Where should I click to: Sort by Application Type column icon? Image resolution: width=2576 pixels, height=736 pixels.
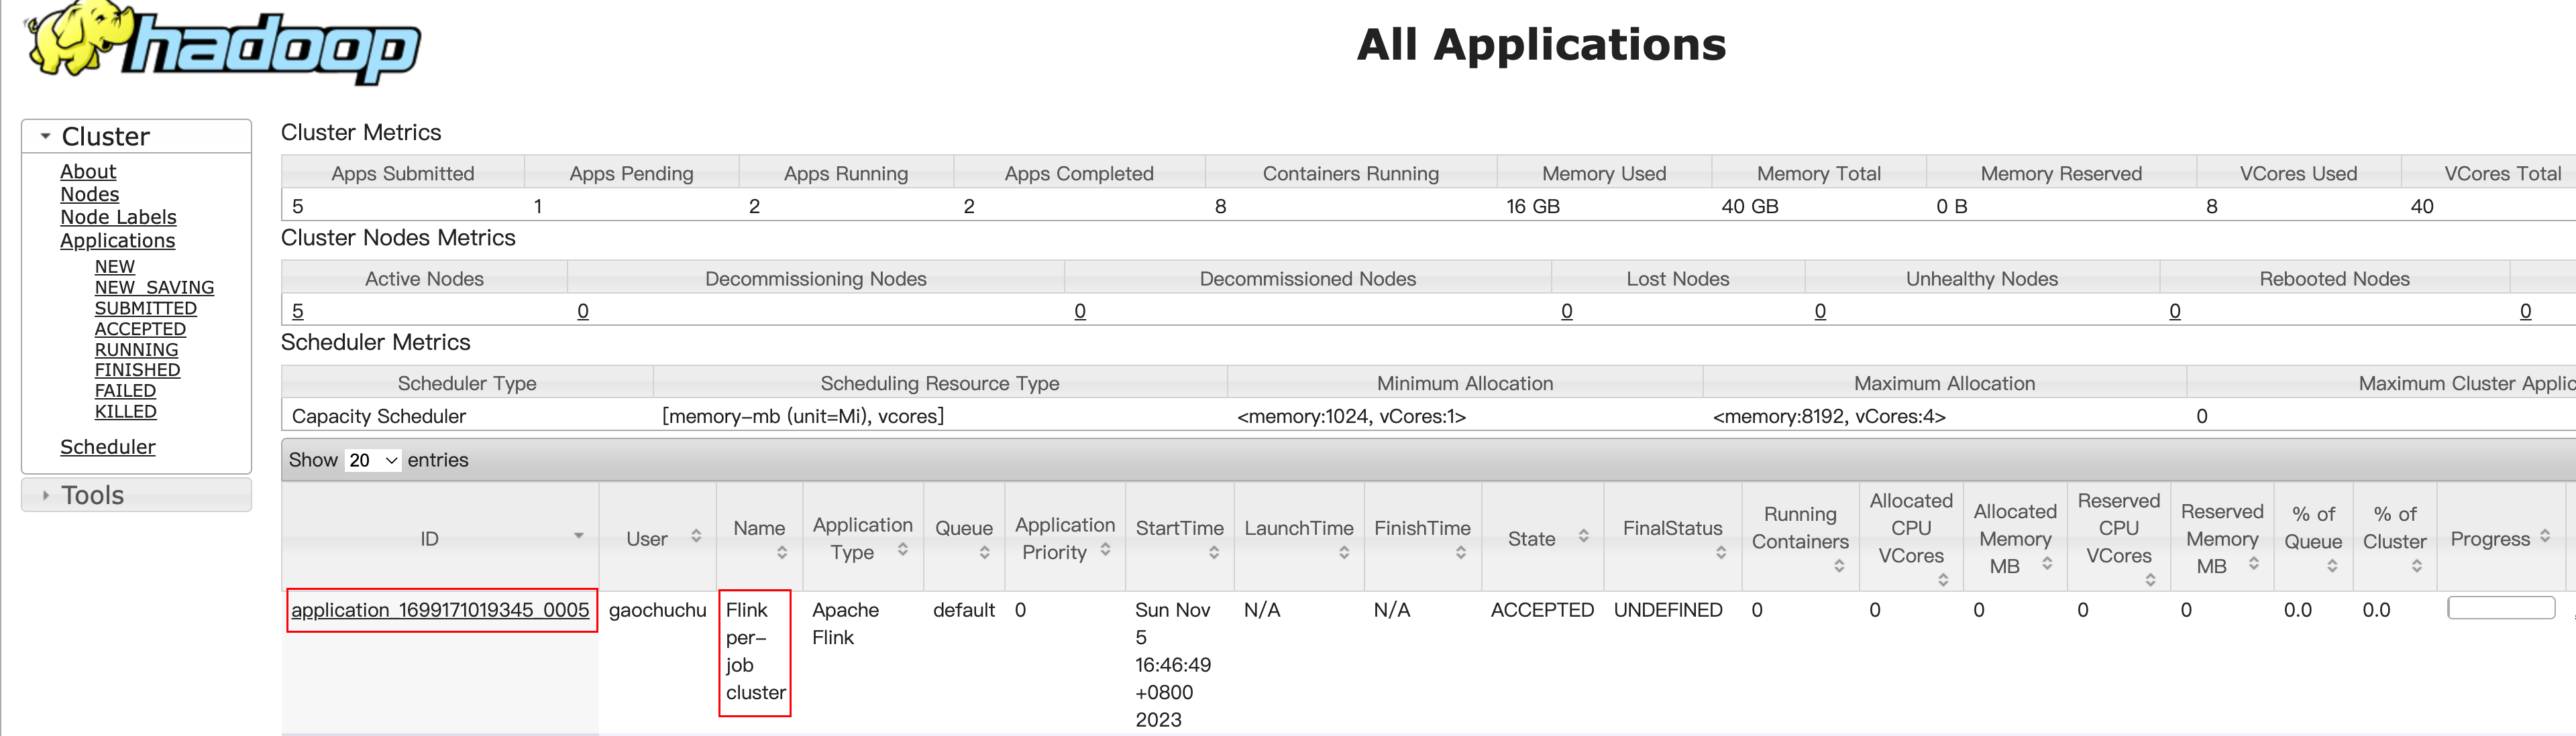903,549
